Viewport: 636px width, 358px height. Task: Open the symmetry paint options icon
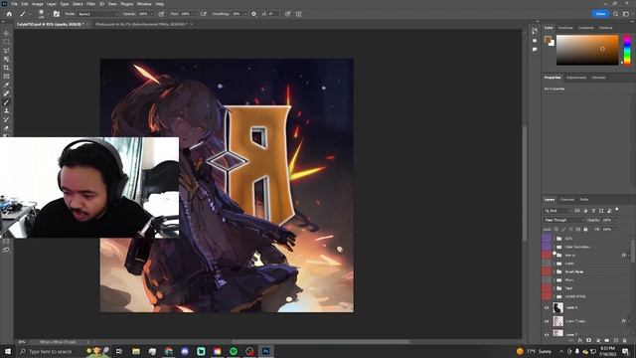(x=299, y=14)
